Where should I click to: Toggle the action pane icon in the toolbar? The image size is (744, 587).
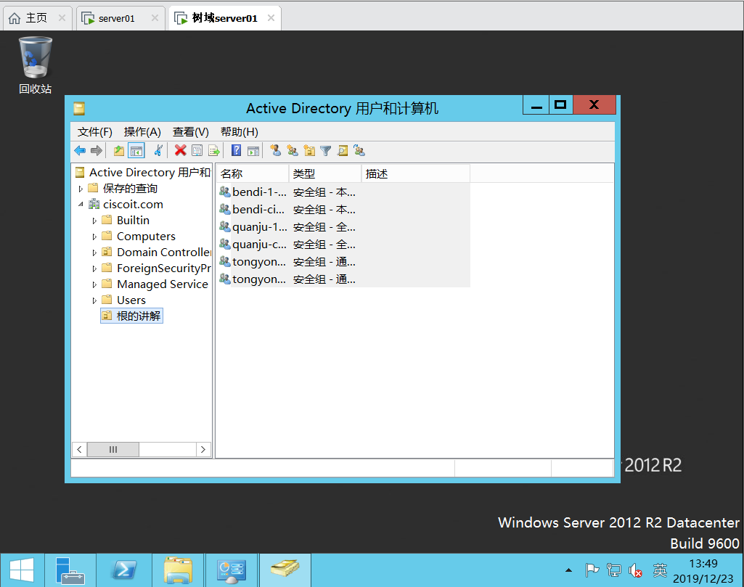253,151
